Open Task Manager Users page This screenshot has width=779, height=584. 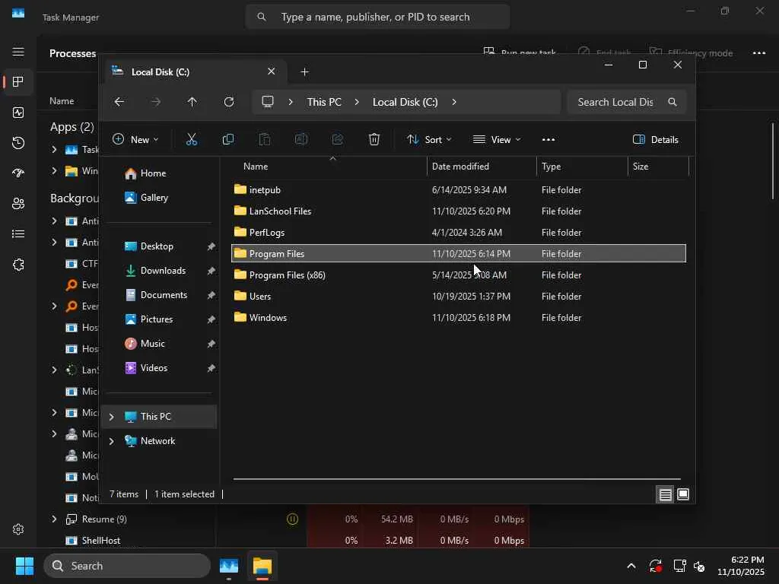pyautogui.click(x=18, y=204)
